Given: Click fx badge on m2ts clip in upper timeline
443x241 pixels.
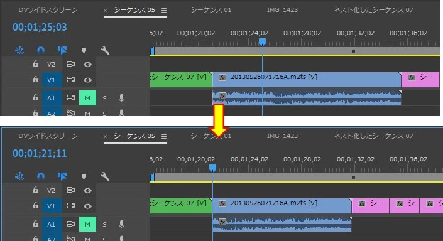Looking at the screenshot, I should coord(222,78).
